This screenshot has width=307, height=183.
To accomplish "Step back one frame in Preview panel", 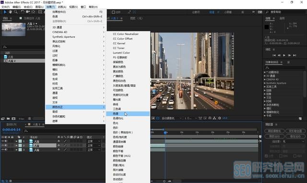I will tap(279, 55).
